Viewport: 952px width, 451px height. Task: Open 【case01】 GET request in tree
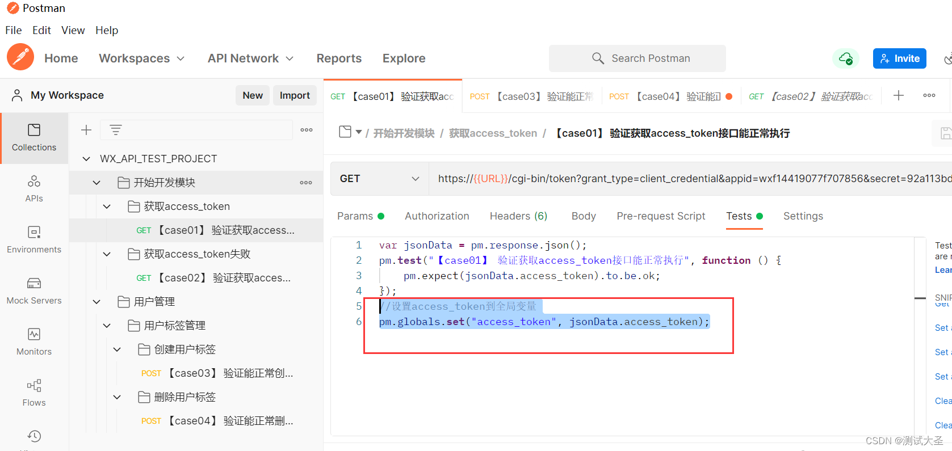point(196,230)
